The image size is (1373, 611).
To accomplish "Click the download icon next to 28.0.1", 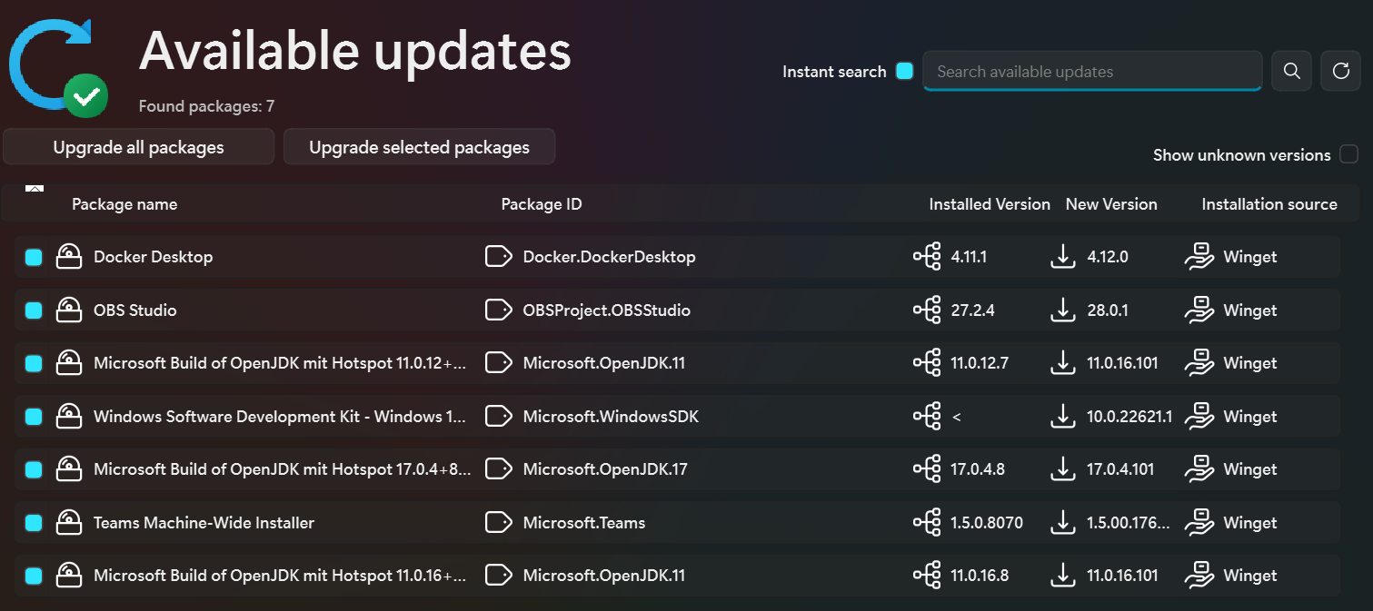I will point(1062,310).
